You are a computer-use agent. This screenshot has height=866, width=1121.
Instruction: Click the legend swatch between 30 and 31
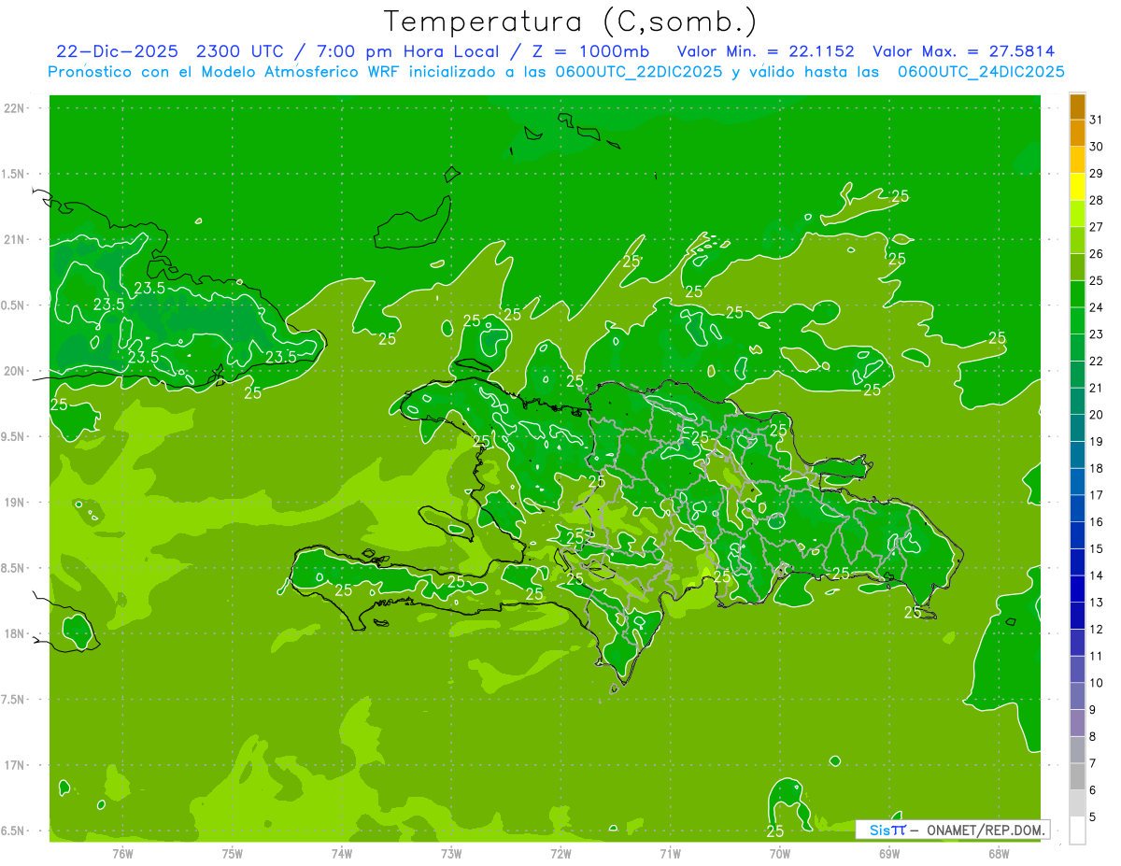click(1077, 134)
